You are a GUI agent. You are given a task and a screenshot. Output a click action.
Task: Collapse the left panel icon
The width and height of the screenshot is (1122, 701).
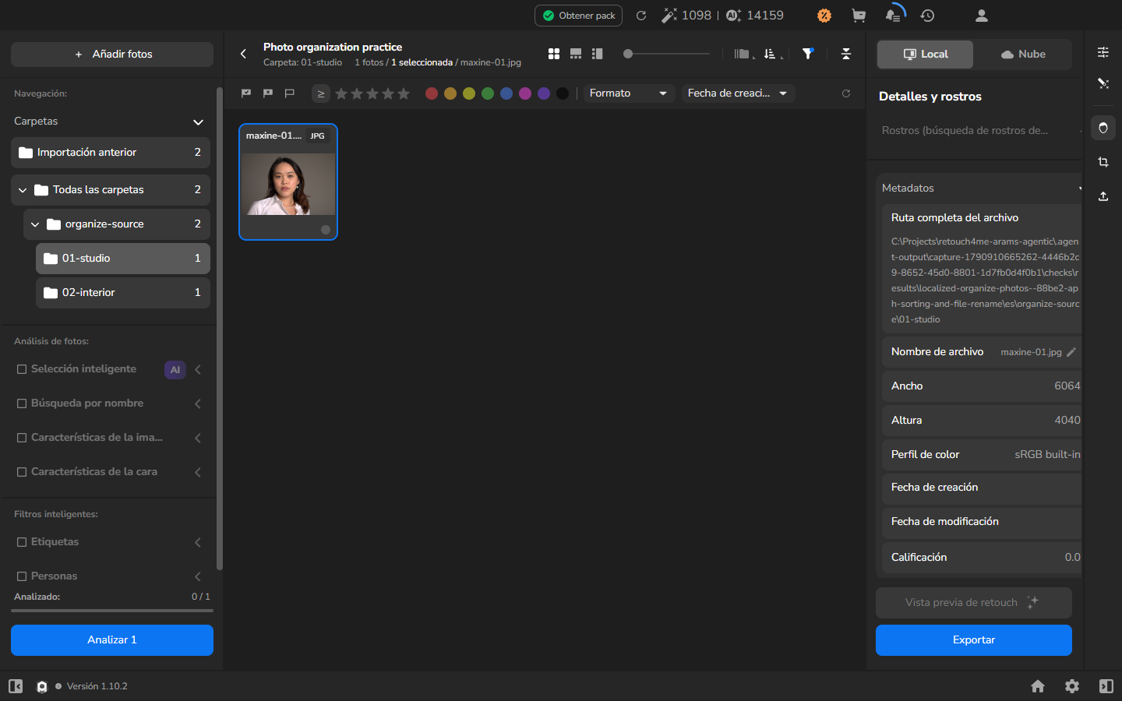tap(16, 686)
